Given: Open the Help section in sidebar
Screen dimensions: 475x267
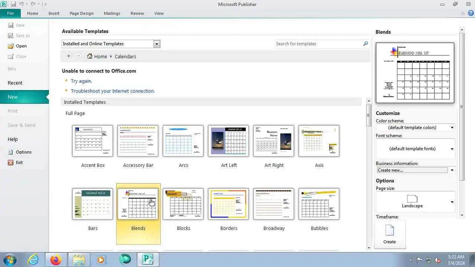Looking at the screenshot, I should pyautogui.click(x=24, y=139).
